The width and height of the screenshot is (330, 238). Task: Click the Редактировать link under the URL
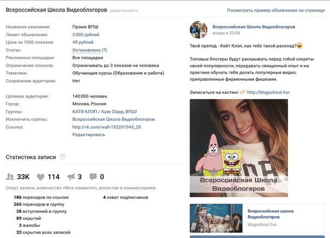(89, 135)
